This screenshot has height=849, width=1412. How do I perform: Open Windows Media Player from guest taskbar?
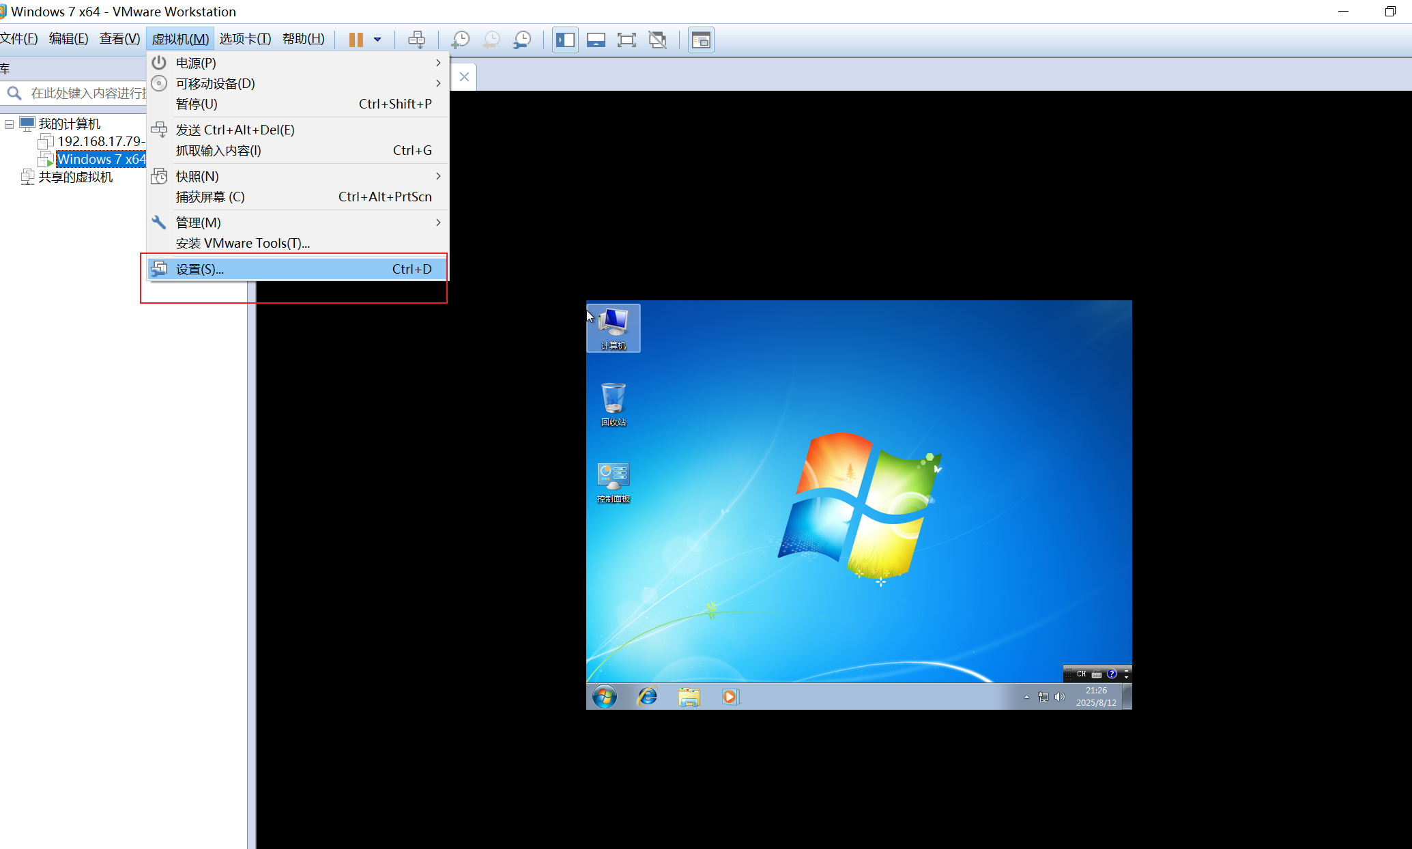coord(730,696)
